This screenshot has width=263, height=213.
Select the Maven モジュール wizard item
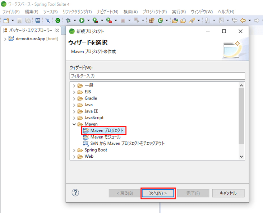point(105,137)
